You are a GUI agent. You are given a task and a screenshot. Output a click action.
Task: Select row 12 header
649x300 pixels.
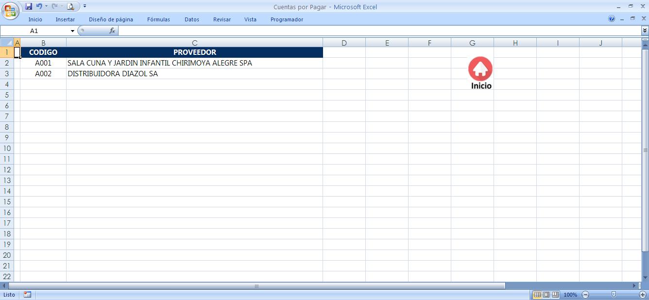[x=7, y=170]
